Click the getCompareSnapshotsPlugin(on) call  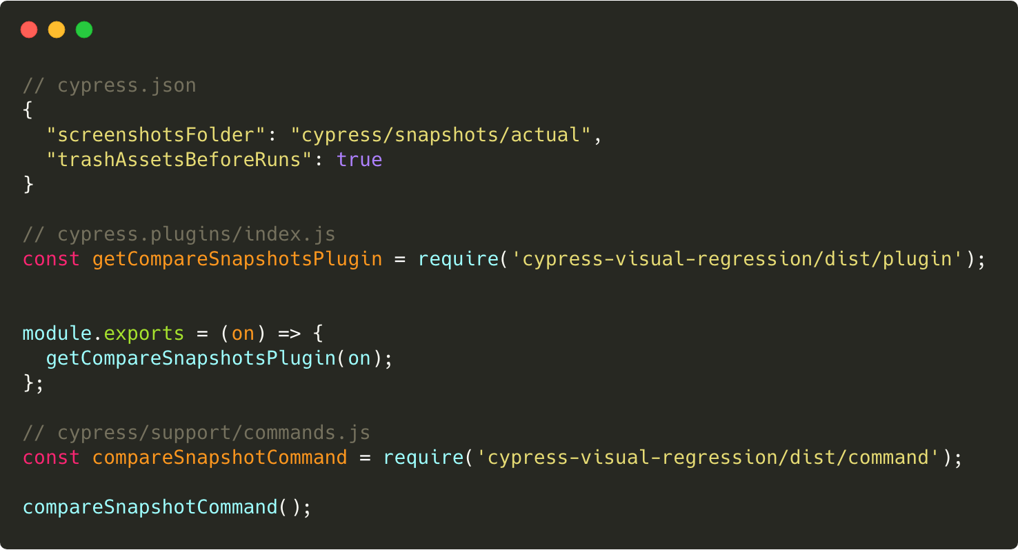coord(218,358)
